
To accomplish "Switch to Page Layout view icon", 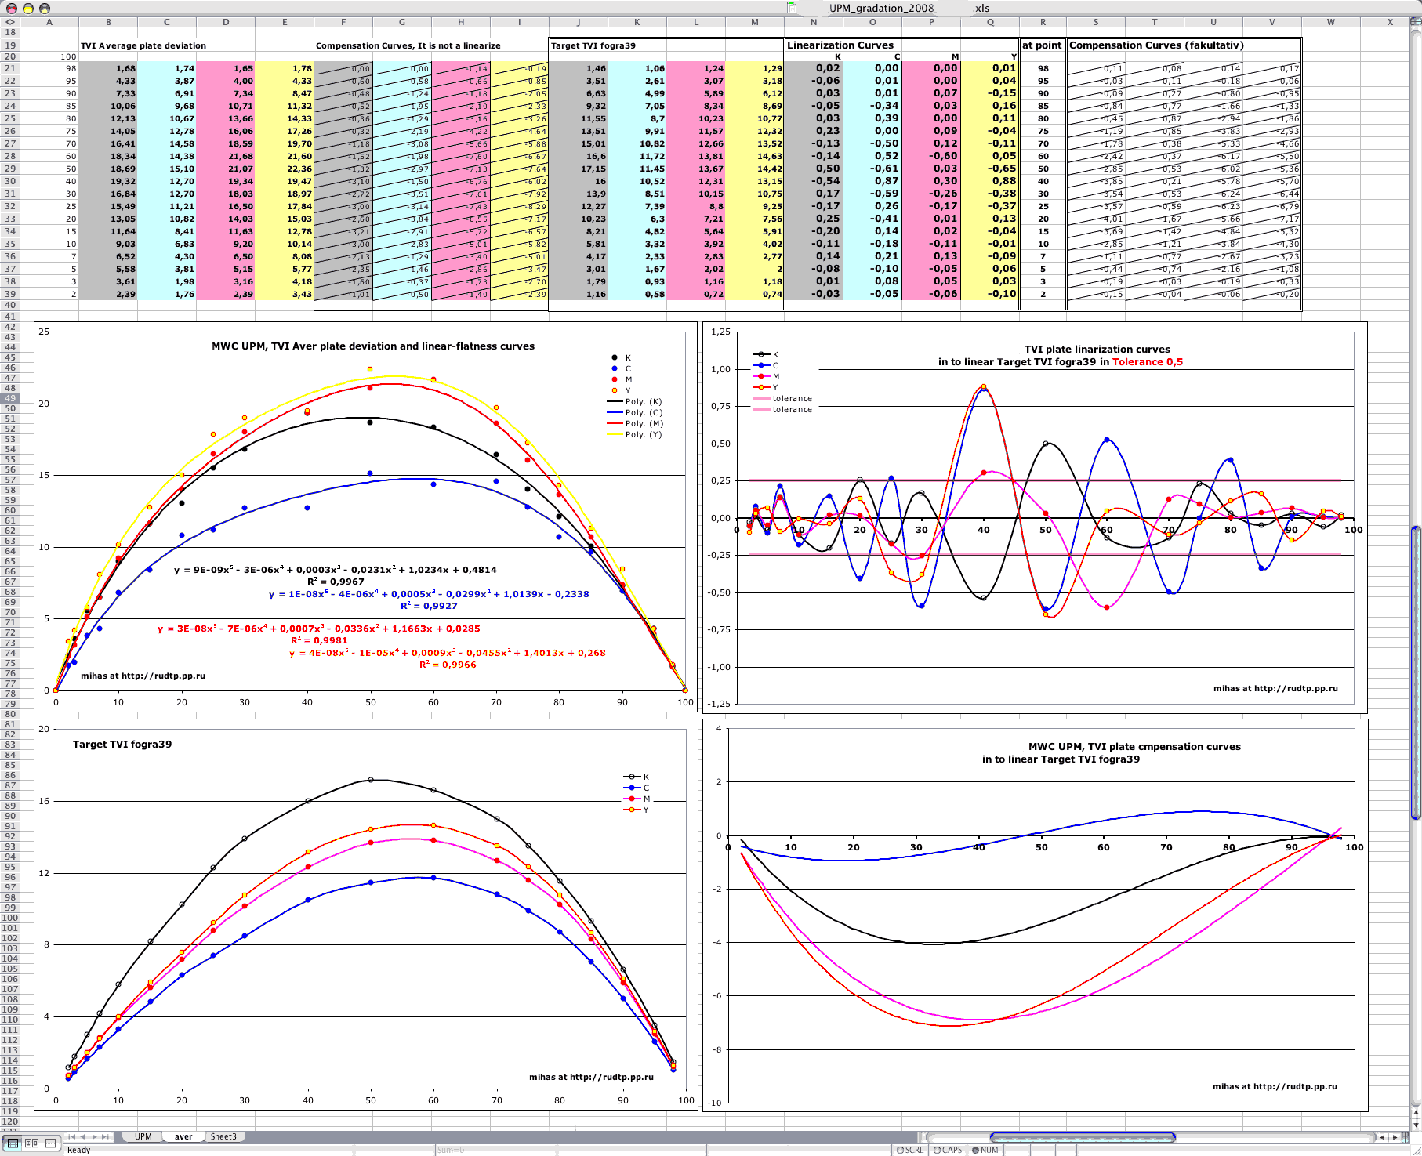I will click(x=31, y=1143).
